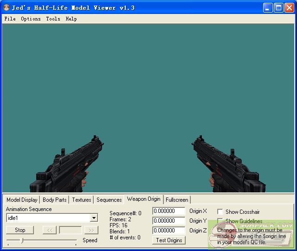Viewport: 297px width, 251px height.
Task: Switch to the Sequences tab
Action: point(109,200)
